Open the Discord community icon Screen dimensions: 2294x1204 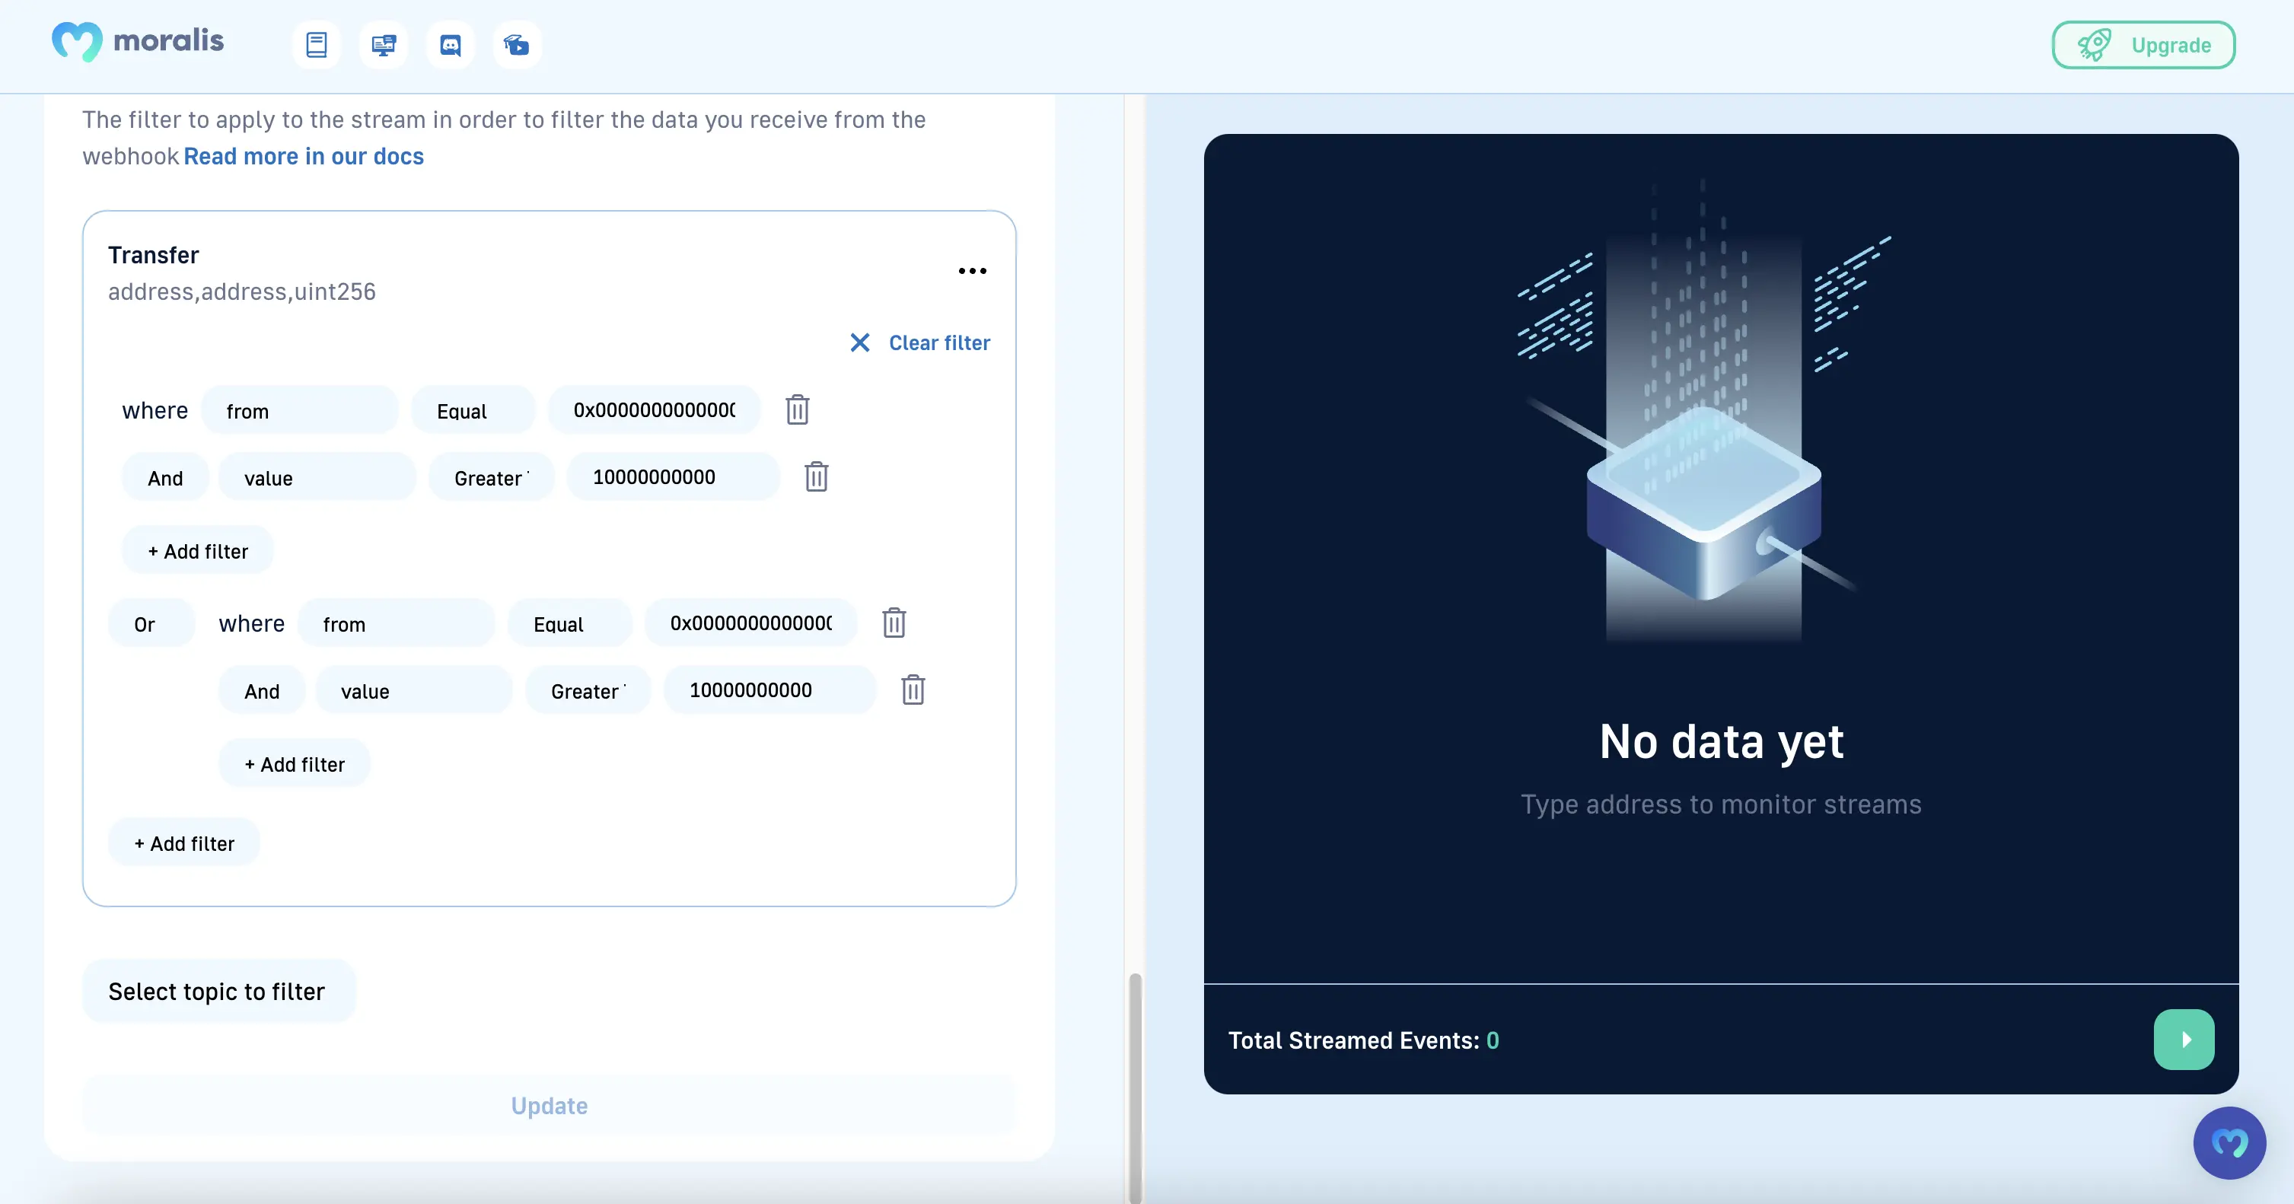click(x=451, y=45)
